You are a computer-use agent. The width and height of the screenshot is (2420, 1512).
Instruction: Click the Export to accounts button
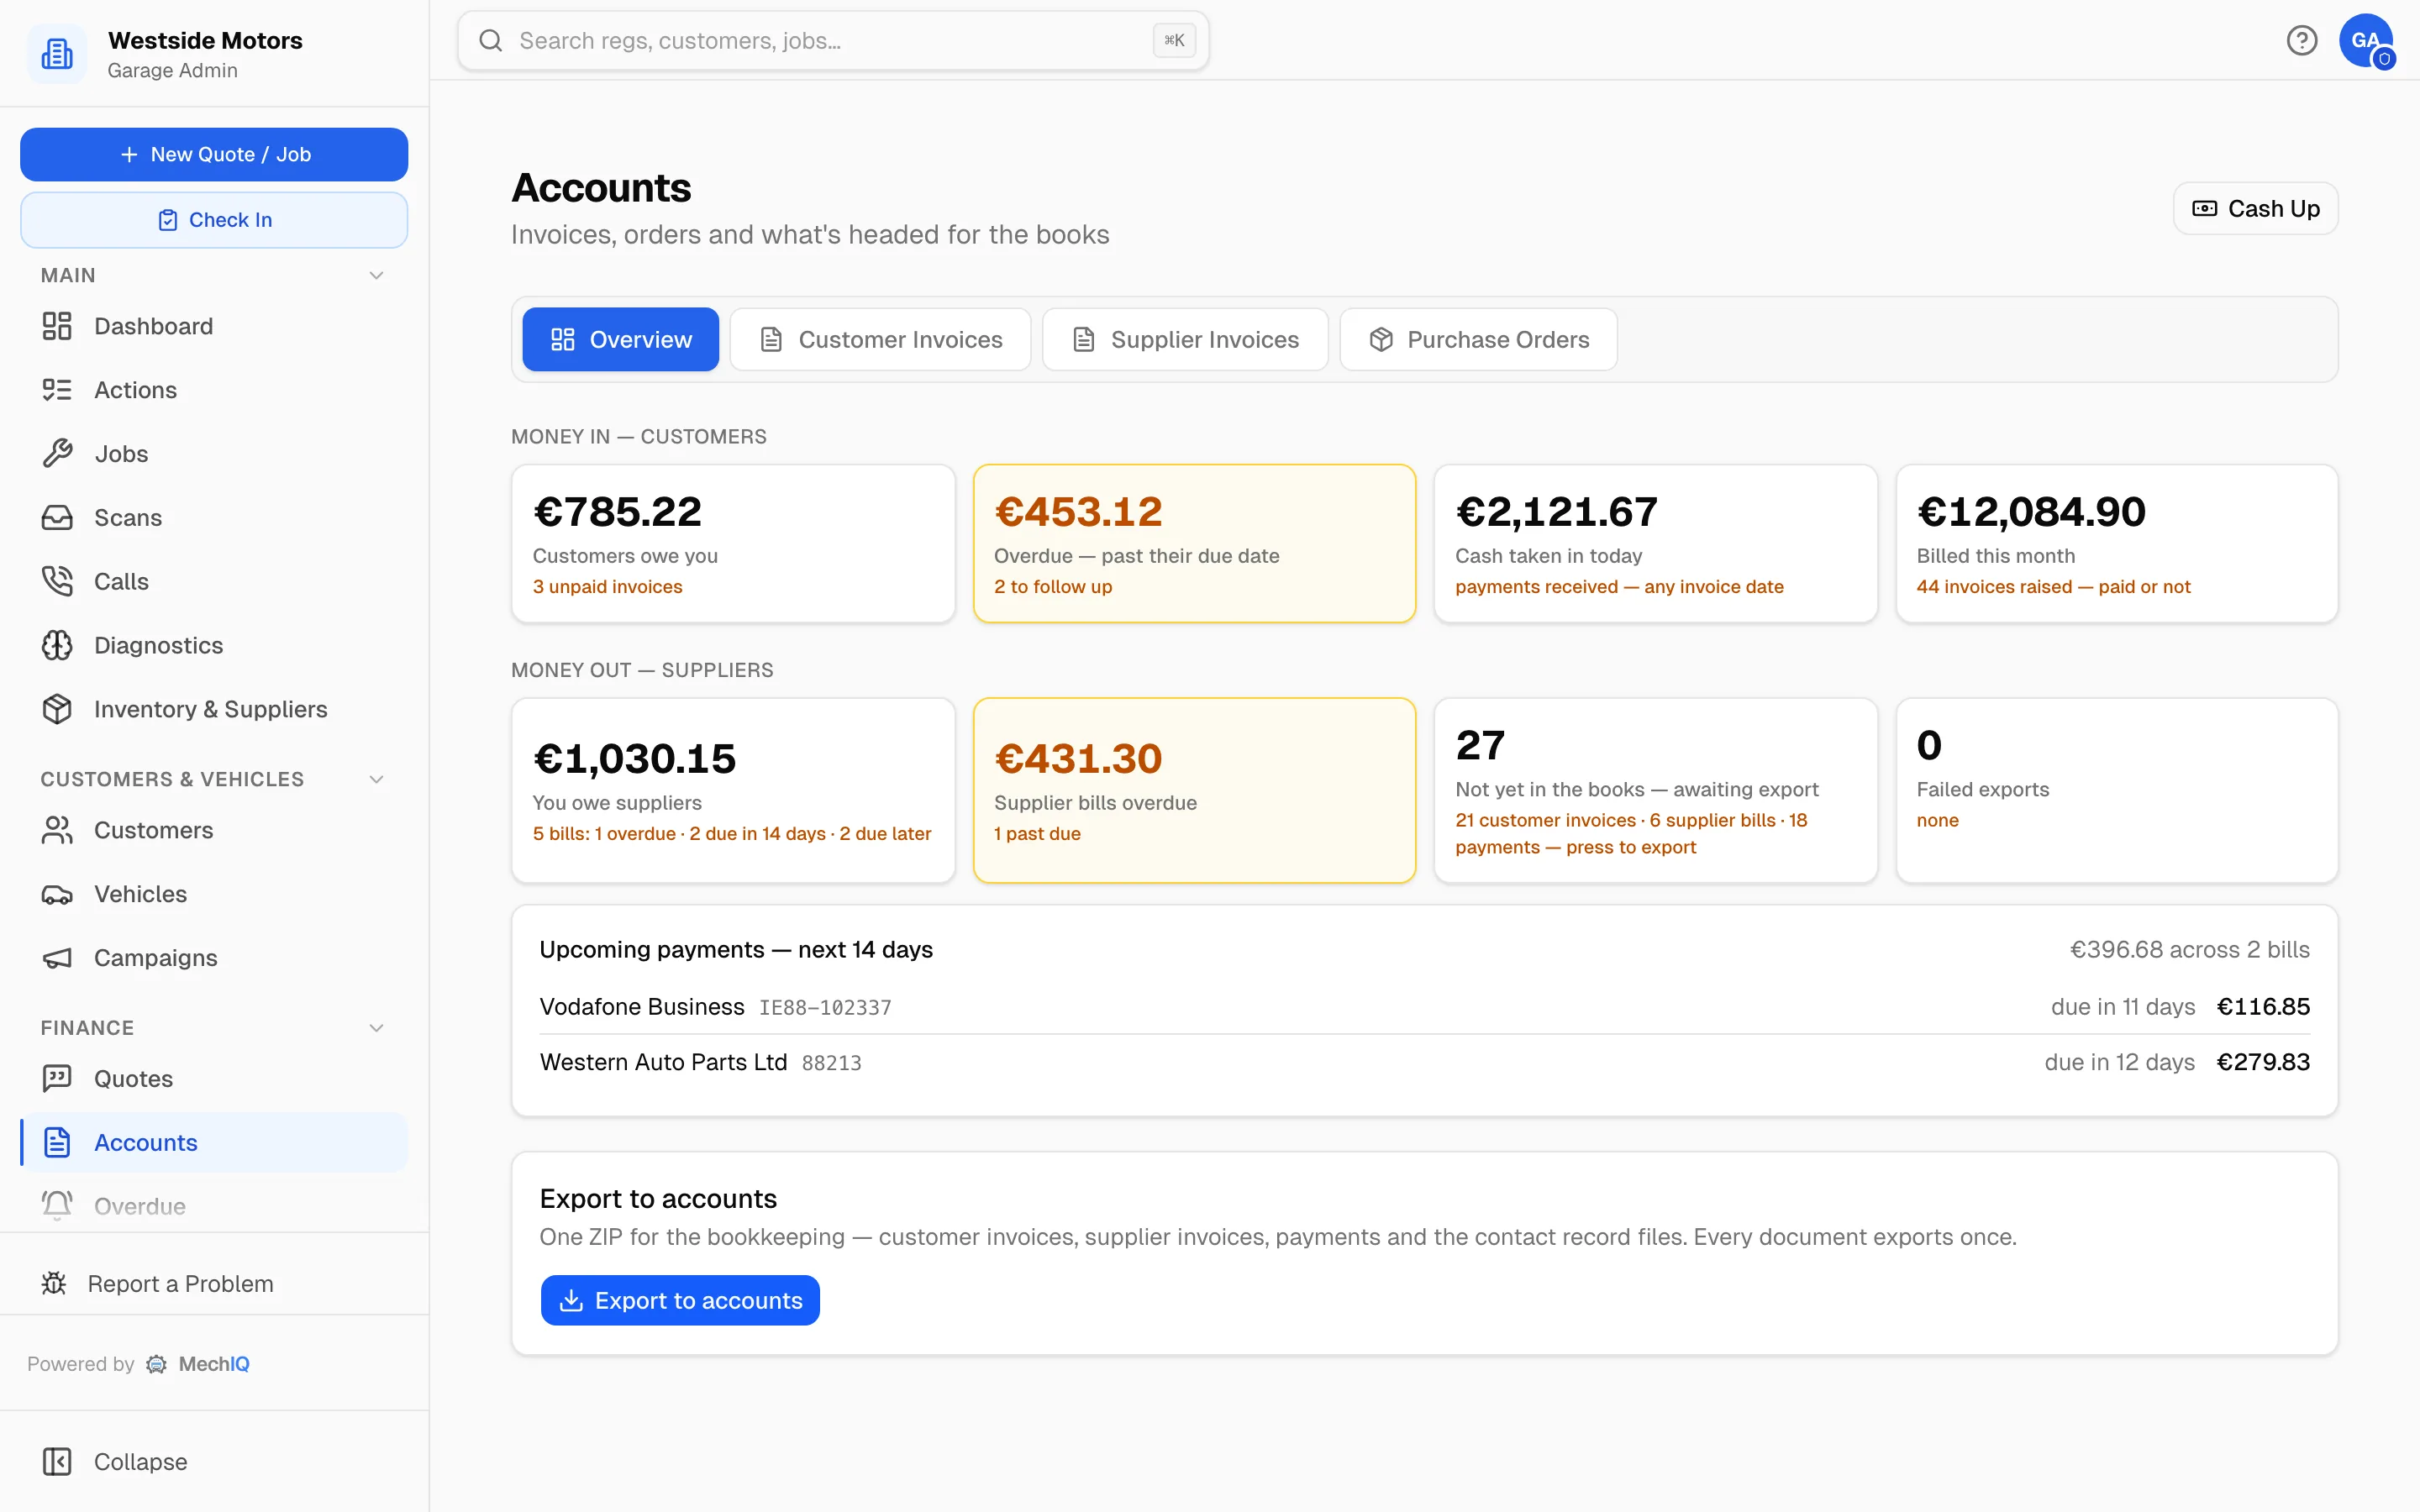[680, 1300]
